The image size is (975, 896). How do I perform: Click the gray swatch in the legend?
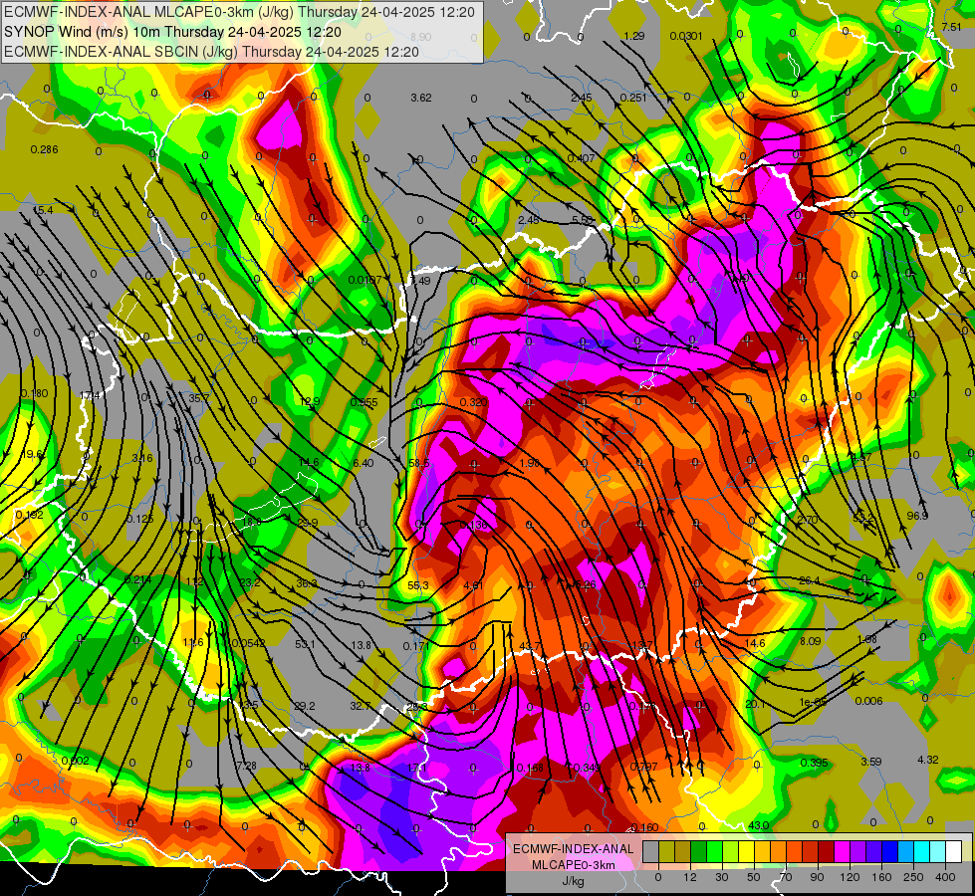click(651, 852)
